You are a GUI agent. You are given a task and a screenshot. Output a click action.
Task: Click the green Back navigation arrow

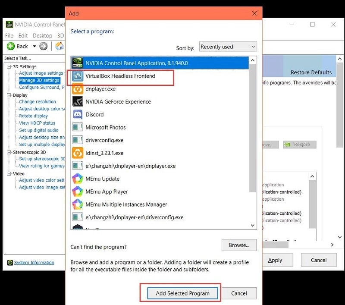tap(10, 46)
